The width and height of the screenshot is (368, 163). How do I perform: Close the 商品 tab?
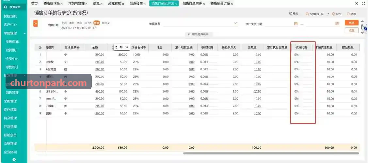101,4
